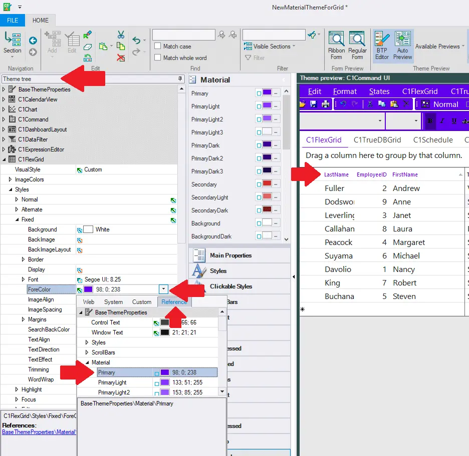The image size is (469, 456).
Task: Click the Bold button in preview toolbar
Action: point(430,121)
